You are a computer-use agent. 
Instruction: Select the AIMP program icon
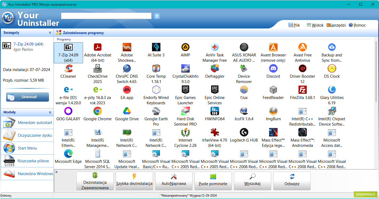[186, 47]
